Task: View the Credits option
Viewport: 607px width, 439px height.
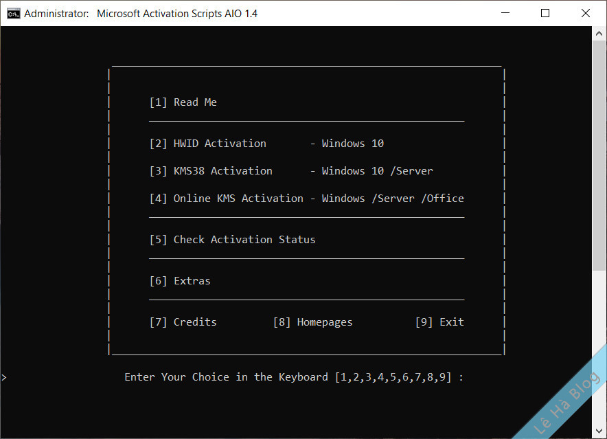Action: pos(183,322)
